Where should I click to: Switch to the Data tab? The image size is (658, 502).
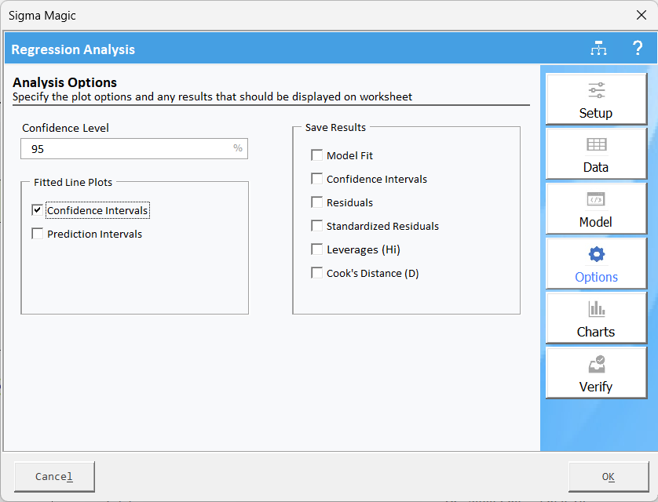596,154
